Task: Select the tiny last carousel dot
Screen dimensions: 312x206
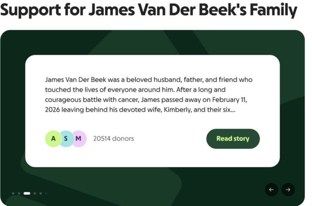Action: [x=46, y=193]
